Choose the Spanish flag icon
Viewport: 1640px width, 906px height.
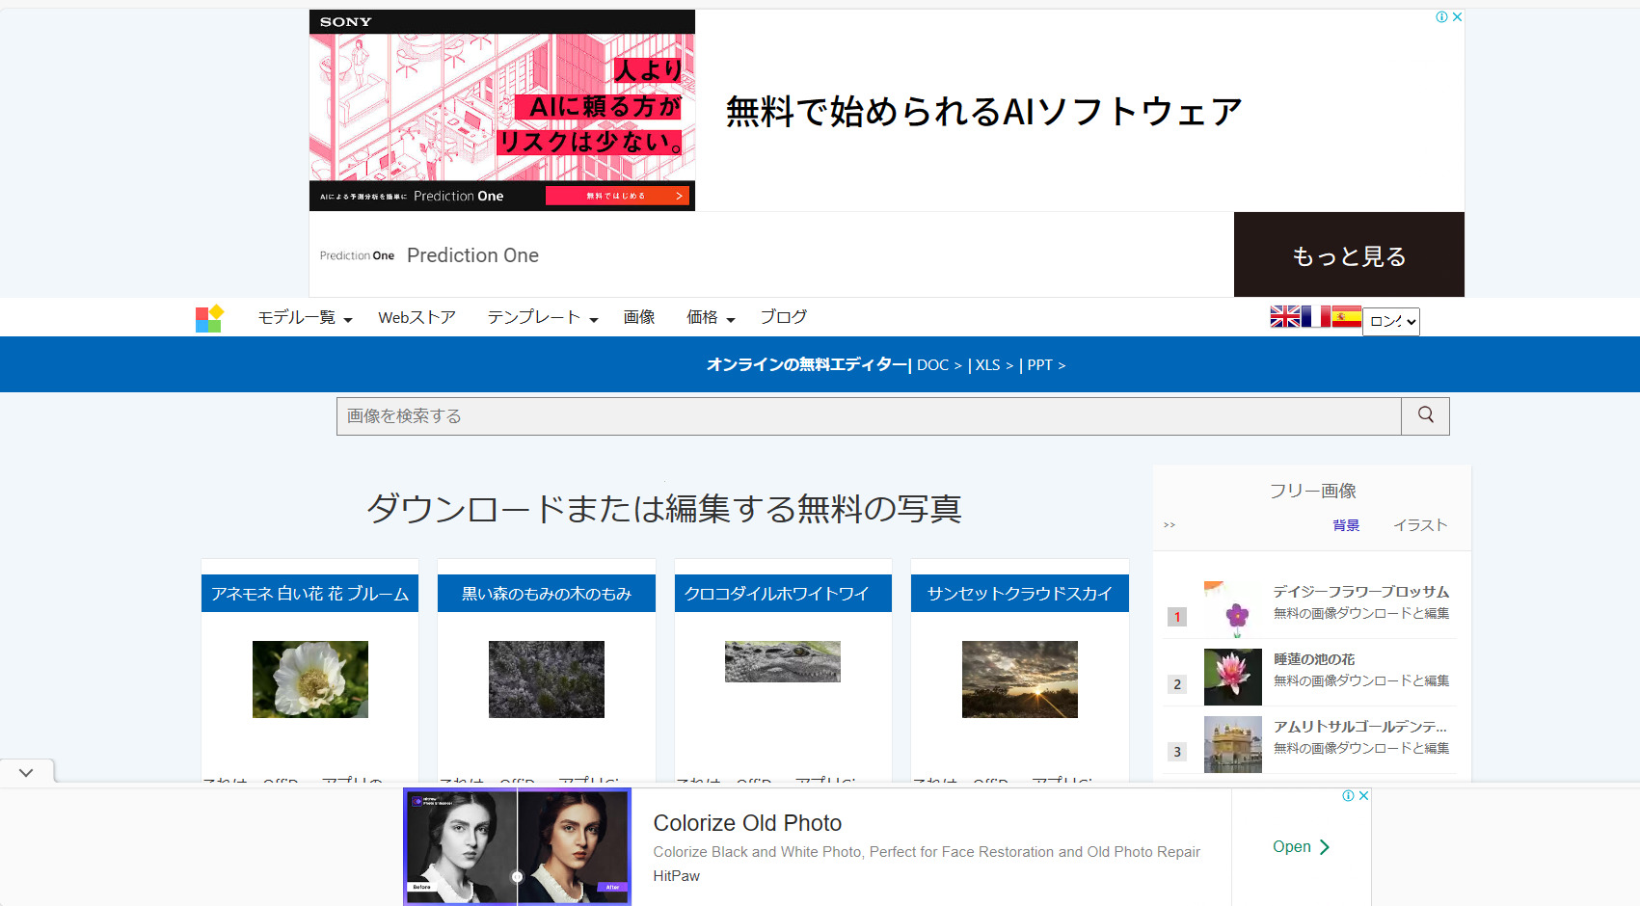(x=1346, y=316)
